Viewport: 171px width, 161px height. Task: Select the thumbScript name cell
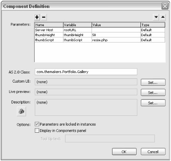coord(49,40)
